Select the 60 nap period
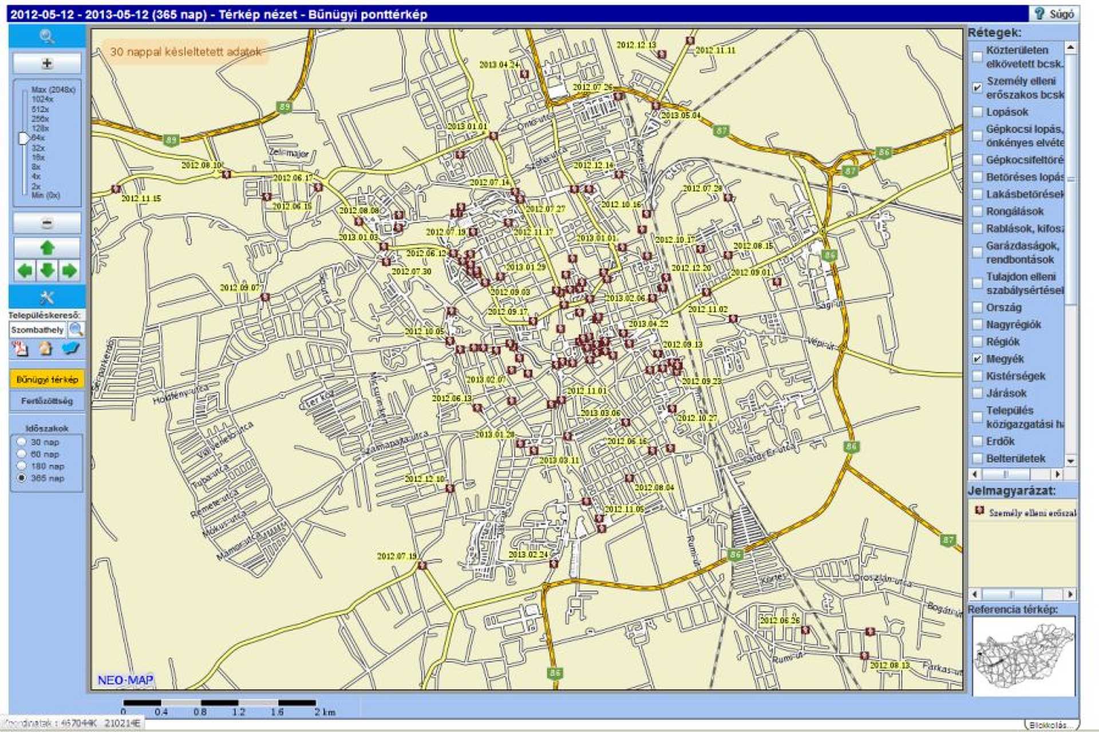1099x732 pixels. click(22, 454)
